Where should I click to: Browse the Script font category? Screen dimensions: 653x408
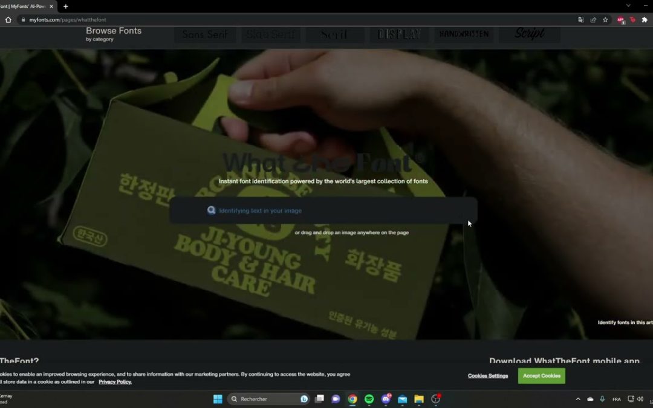(529, 34)
